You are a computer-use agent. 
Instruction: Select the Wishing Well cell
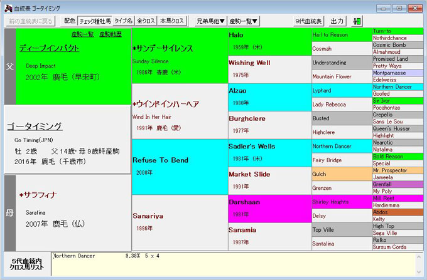pos(270,70)
